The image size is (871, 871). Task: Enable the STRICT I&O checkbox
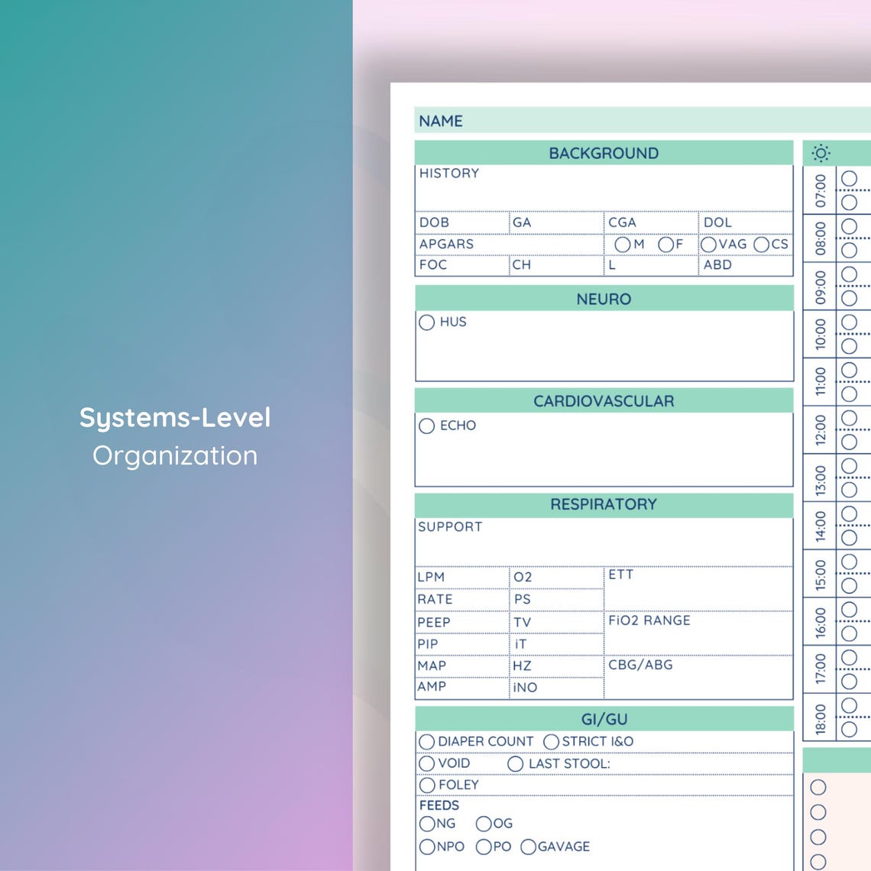pyautogui.click(x=550, y=740)
